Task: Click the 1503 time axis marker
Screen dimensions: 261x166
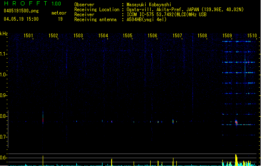Action: 78,35
